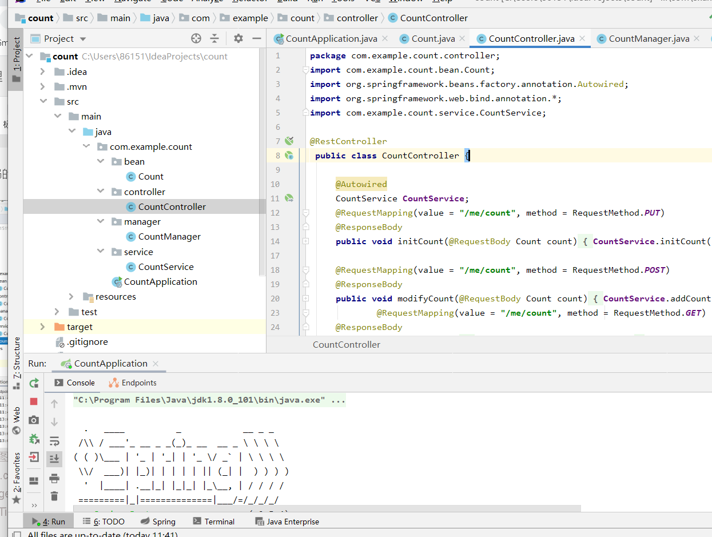The width and height of the screenshot is (712, 537).
Task: Click the locate/select opened file crosshair icon
Action: coord(196,39)
